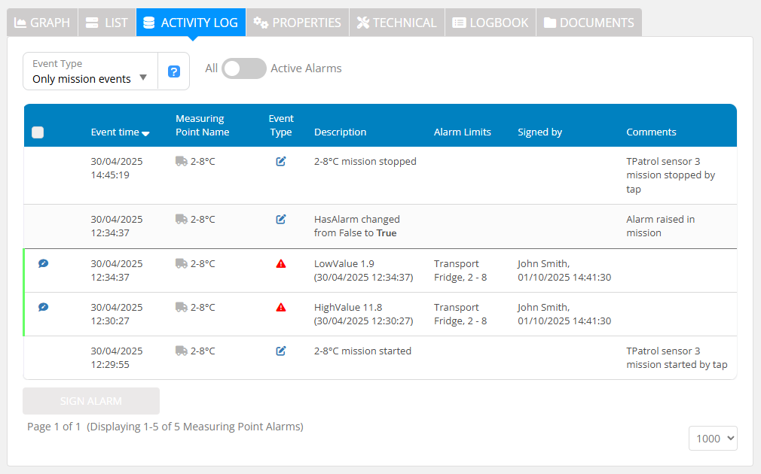Open the Event Type dropdown
The height and width of the screenshot is (474, 761).
point(90,71)
